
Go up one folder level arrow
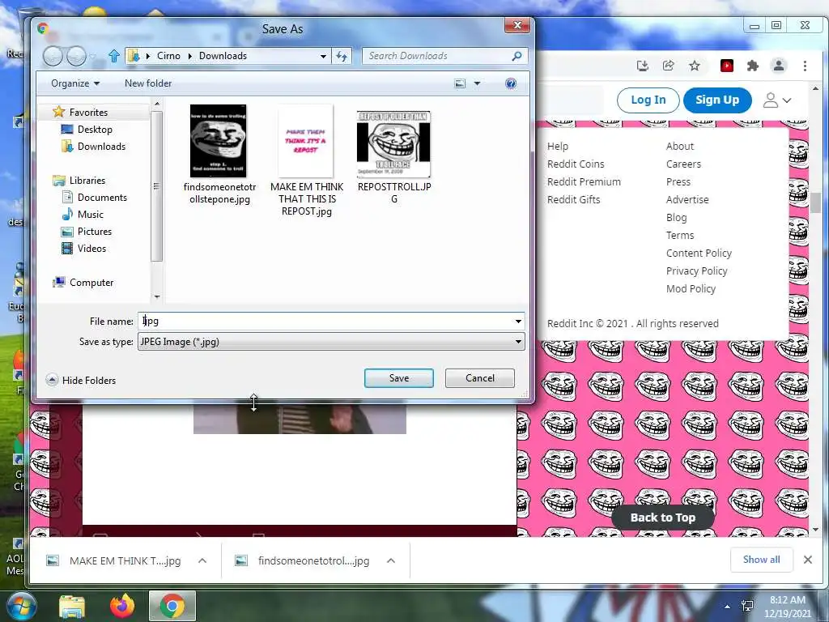coord(113,56)
